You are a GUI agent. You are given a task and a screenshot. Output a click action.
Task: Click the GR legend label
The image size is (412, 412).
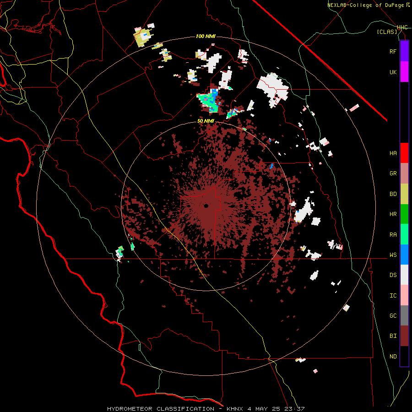click(393, 173)
